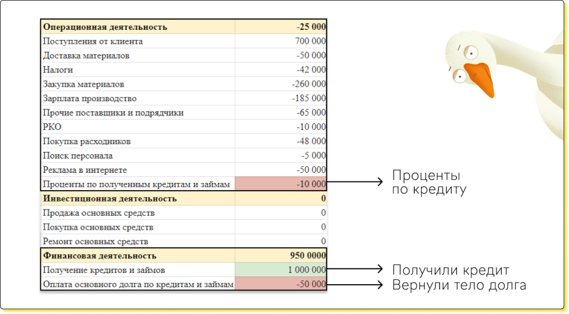This screenshot has width=569, height=314.
Task: Select the 'РКО' row label
Action: (x=52, y=127)
